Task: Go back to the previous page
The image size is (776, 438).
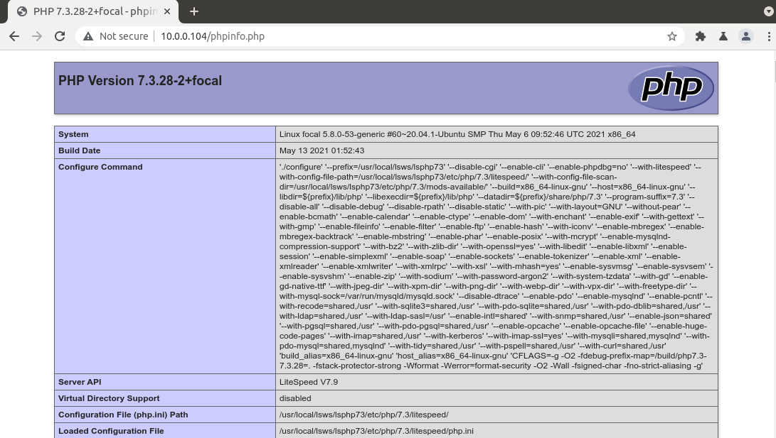Action: click(14, 36)
